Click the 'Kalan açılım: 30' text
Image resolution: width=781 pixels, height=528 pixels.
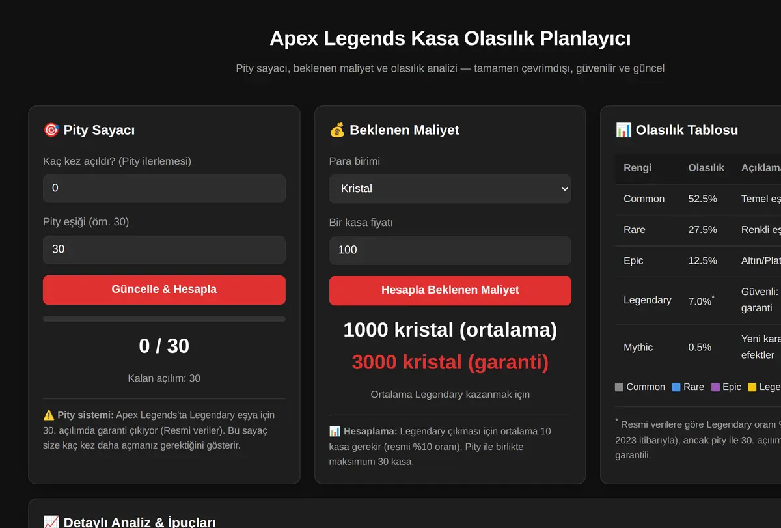click(164, 378)
